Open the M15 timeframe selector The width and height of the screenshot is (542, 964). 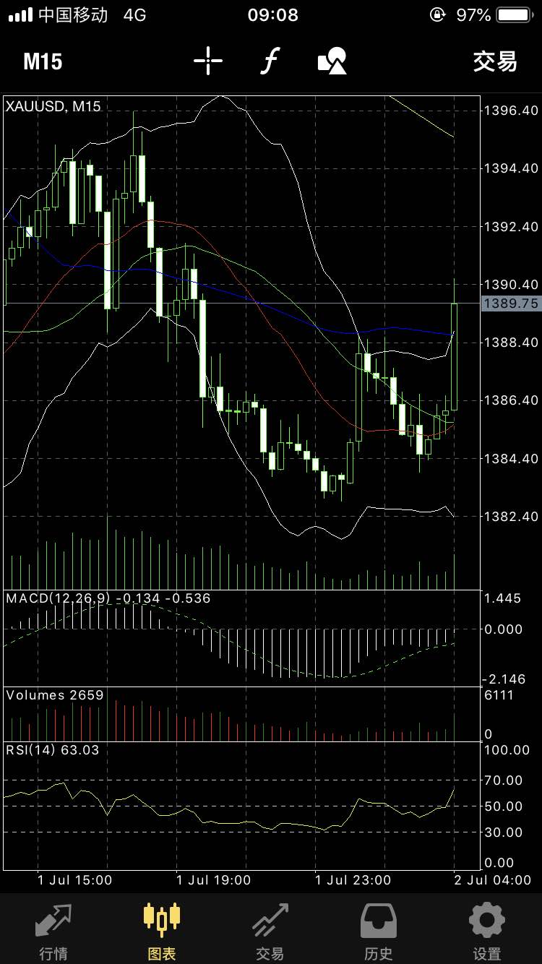[x=43, y=61]
